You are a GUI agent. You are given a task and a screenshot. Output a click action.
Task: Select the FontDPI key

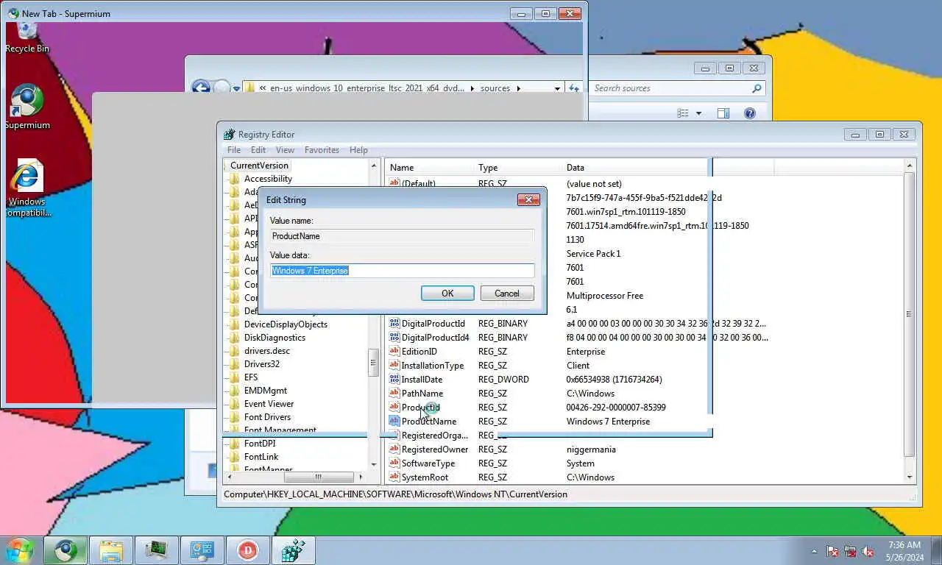(260, 444)
